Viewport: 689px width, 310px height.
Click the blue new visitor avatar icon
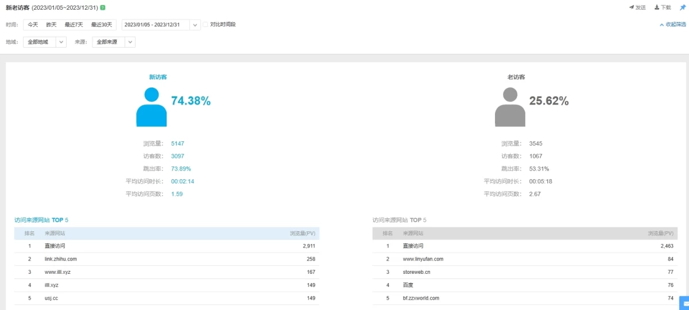(x=151, y=107)
